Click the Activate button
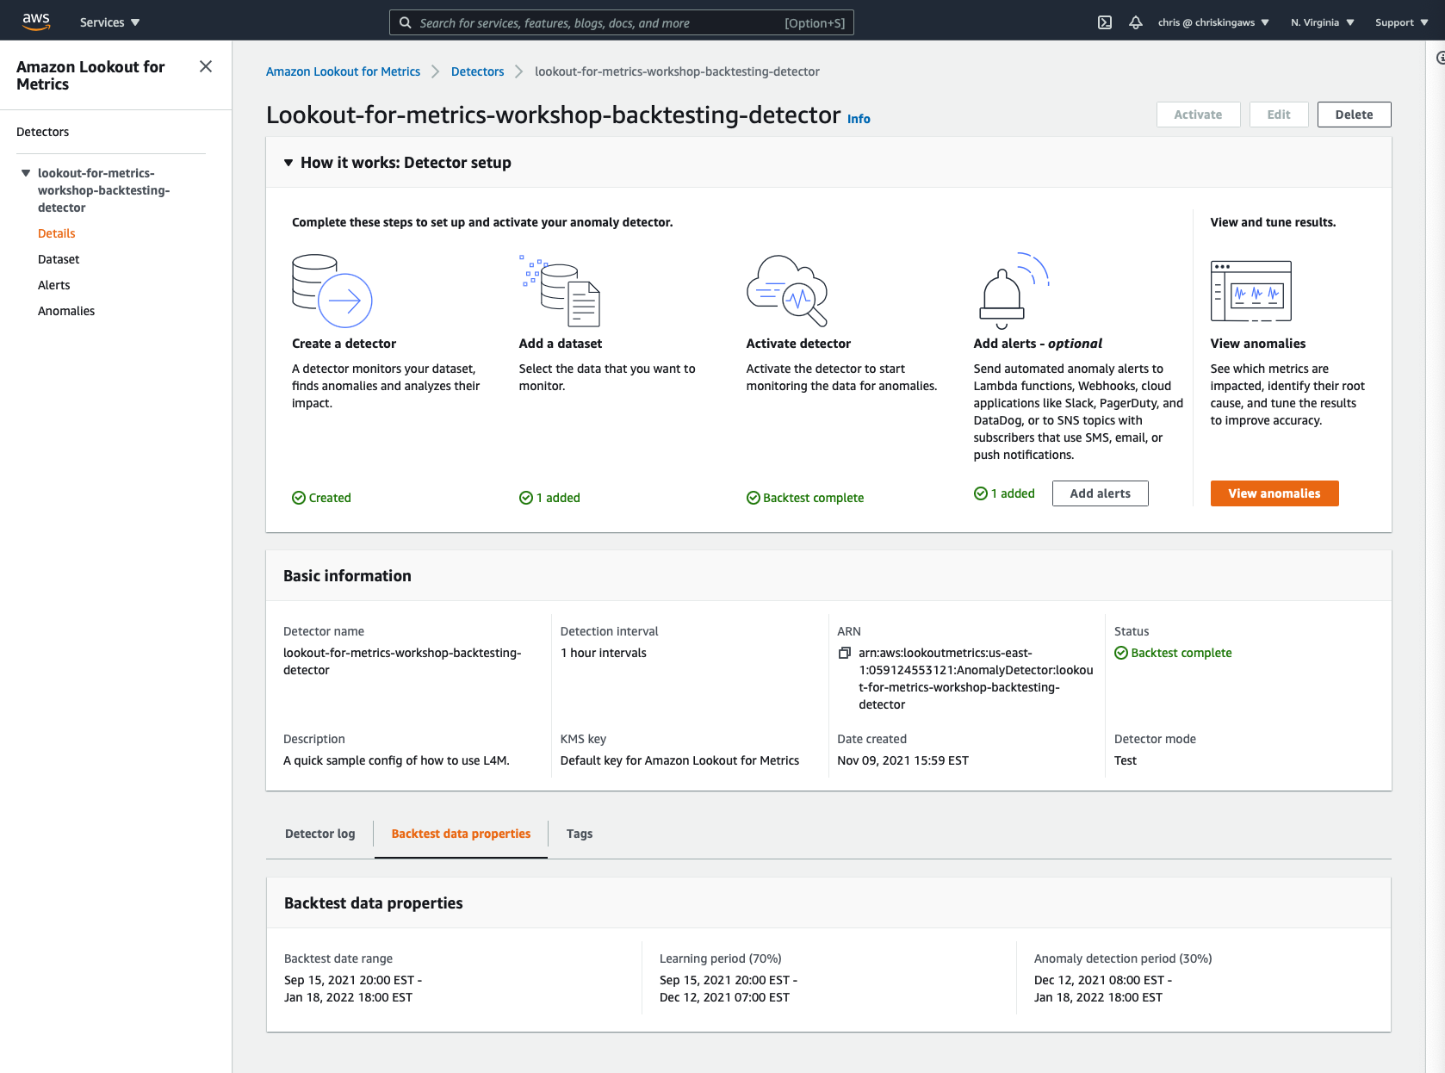The image size is (1445, 1073). coord(1198,115)
